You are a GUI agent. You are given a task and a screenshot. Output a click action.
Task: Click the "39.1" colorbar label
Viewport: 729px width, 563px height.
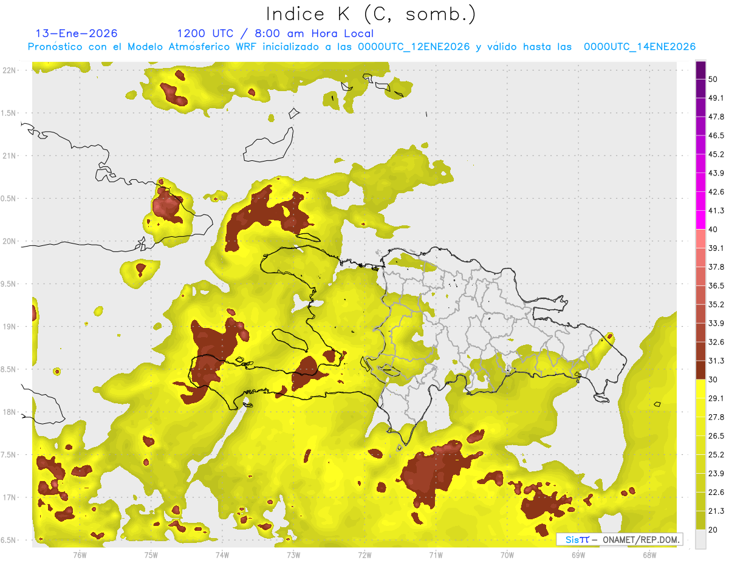tap(716, 248)
